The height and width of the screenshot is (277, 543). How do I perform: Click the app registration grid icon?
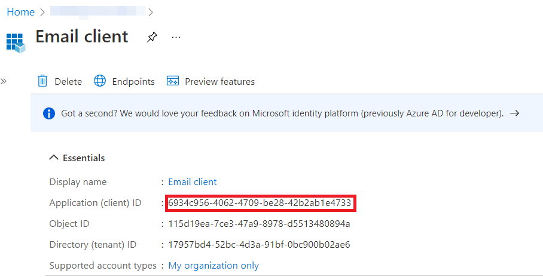(16, 42)
